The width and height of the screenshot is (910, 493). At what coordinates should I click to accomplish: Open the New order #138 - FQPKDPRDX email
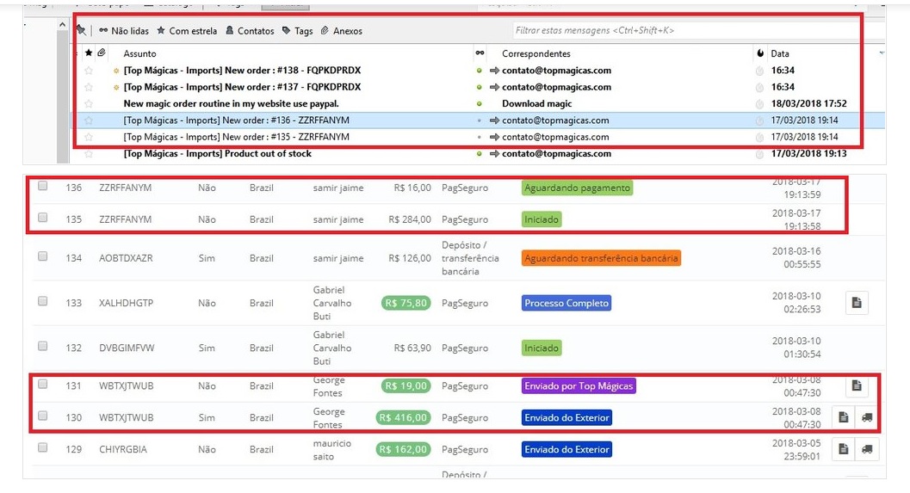pos(242,71)
